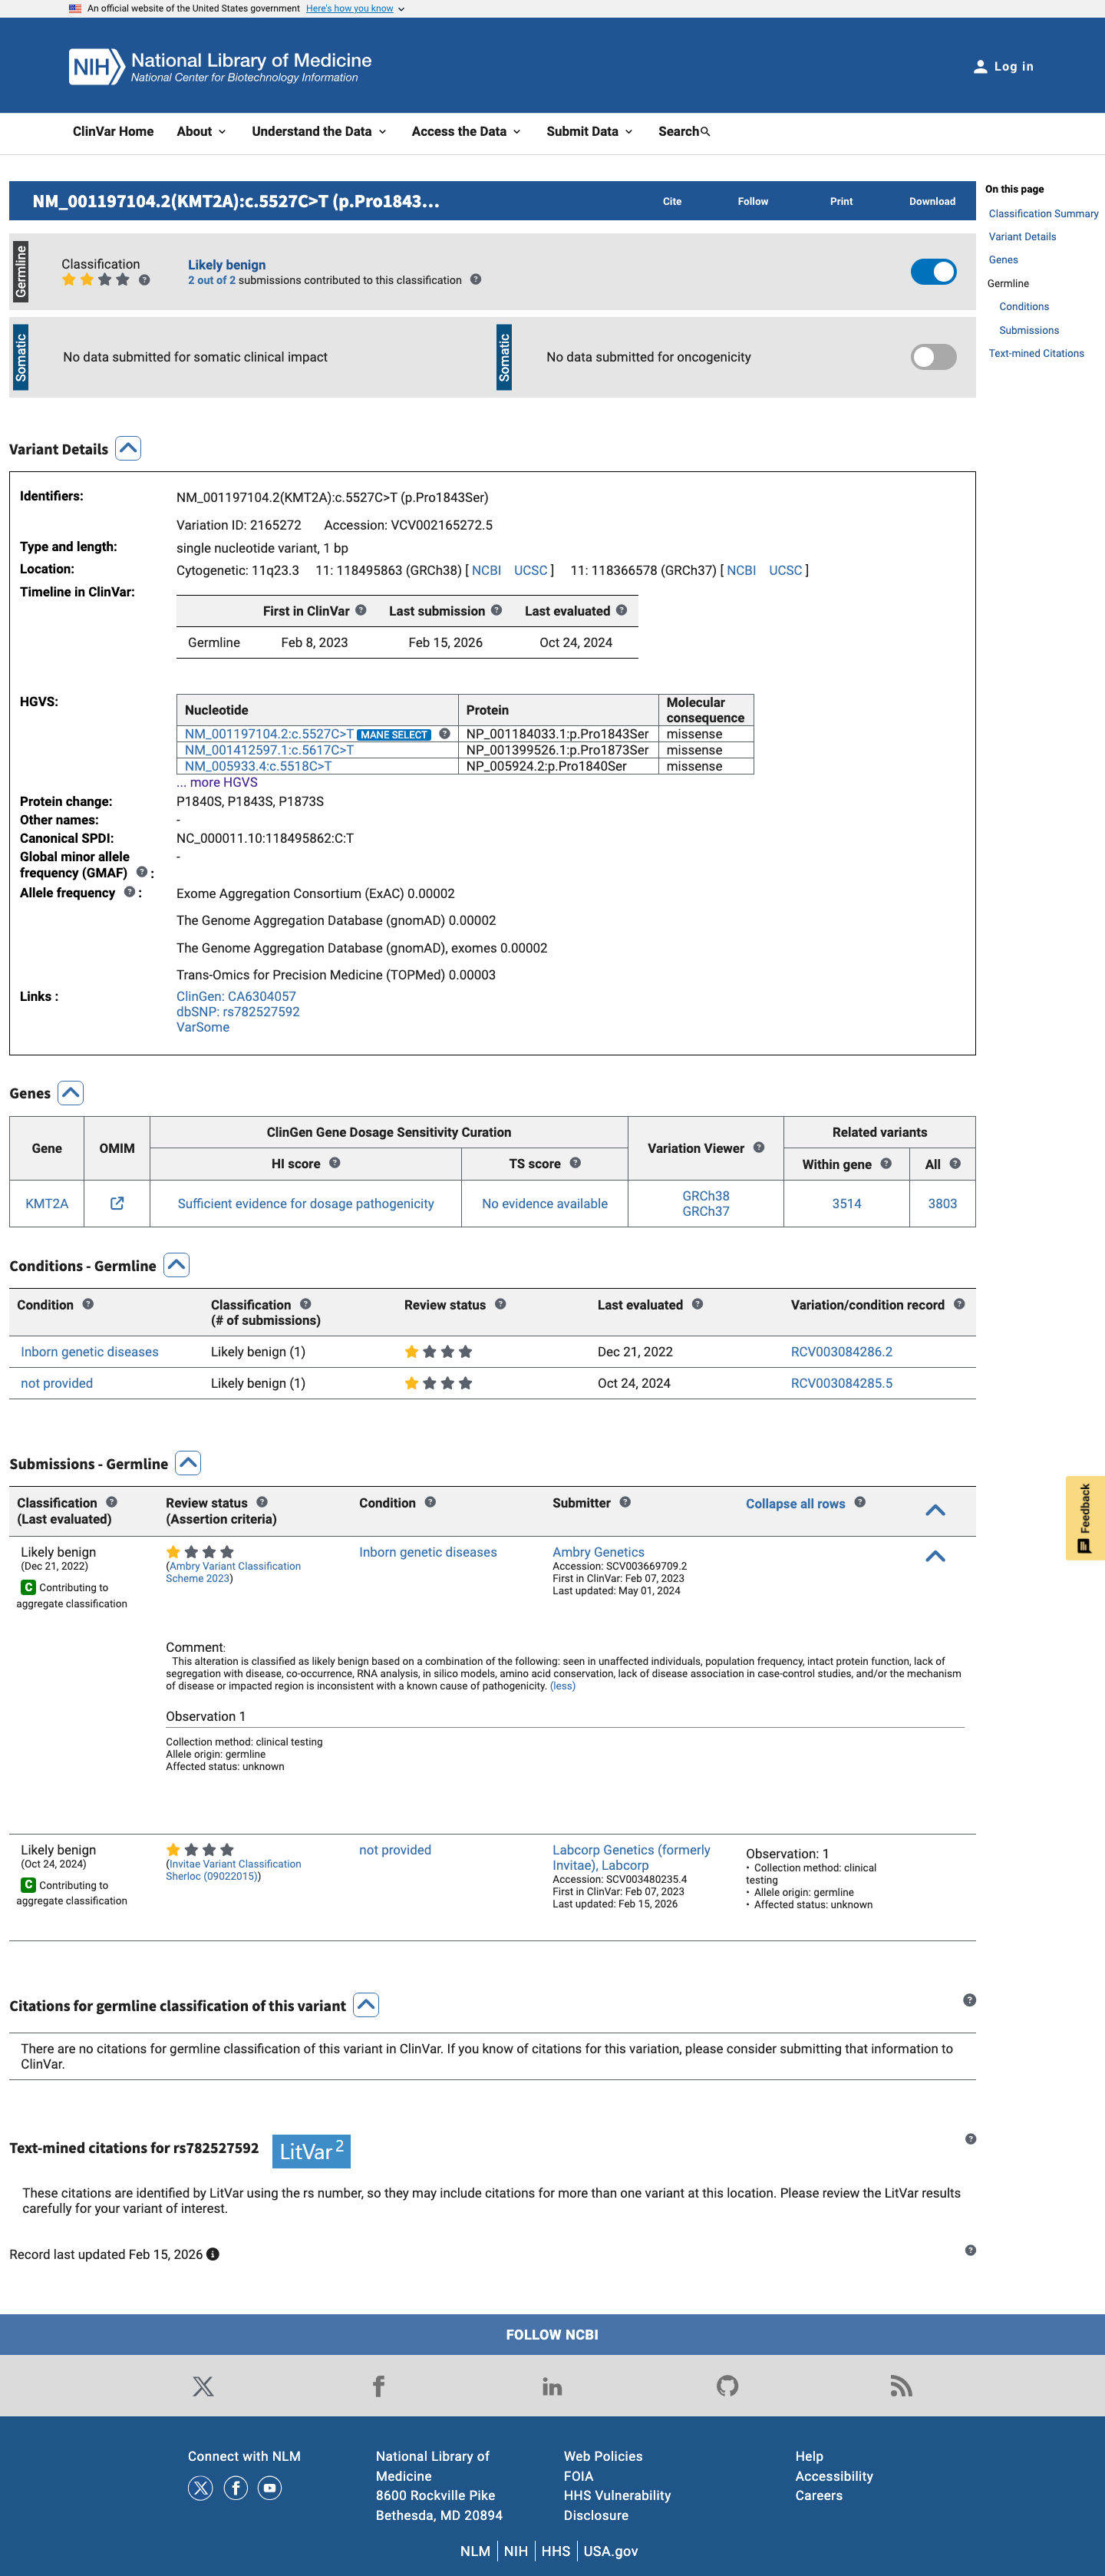Collapse the Ambry Genetics submission row
Screen dimensions: 1105x2576
point(935,1556)
